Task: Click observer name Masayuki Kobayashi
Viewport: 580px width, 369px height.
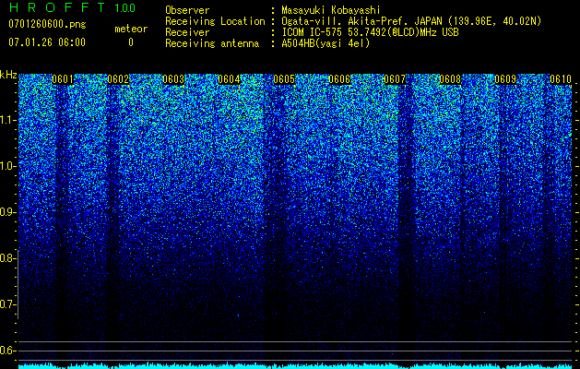Action: click(331, 10)
